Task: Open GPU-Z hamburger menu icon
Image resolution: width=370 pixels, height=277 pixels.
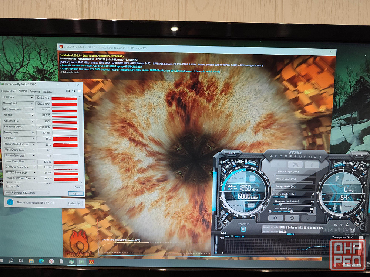Action: 79,91
